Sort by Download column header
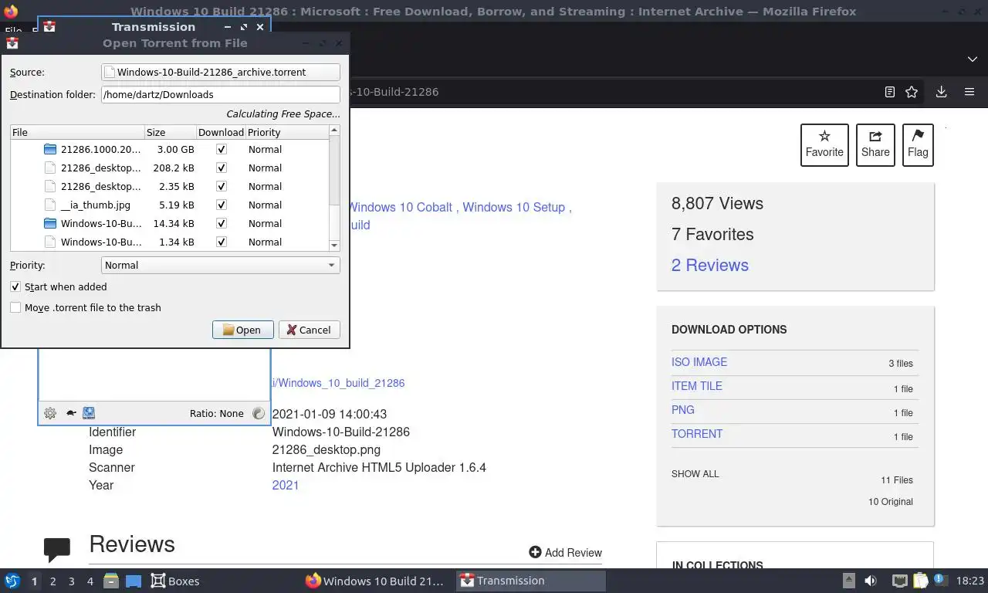Viewport: 988px width, 593px height. click(221, 132)
